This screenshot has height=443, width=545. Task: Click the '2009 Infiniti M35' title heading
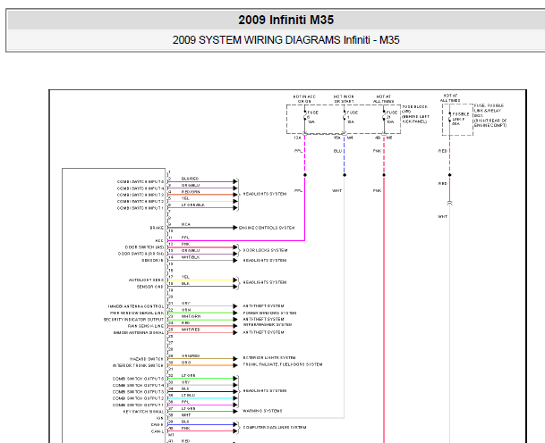(x=285, y=20)
